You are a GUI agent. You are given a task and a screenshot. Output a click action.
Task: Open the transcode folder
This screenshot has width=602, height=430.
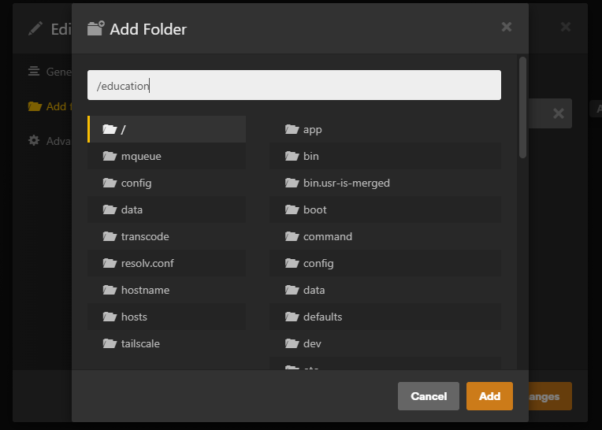166,237
